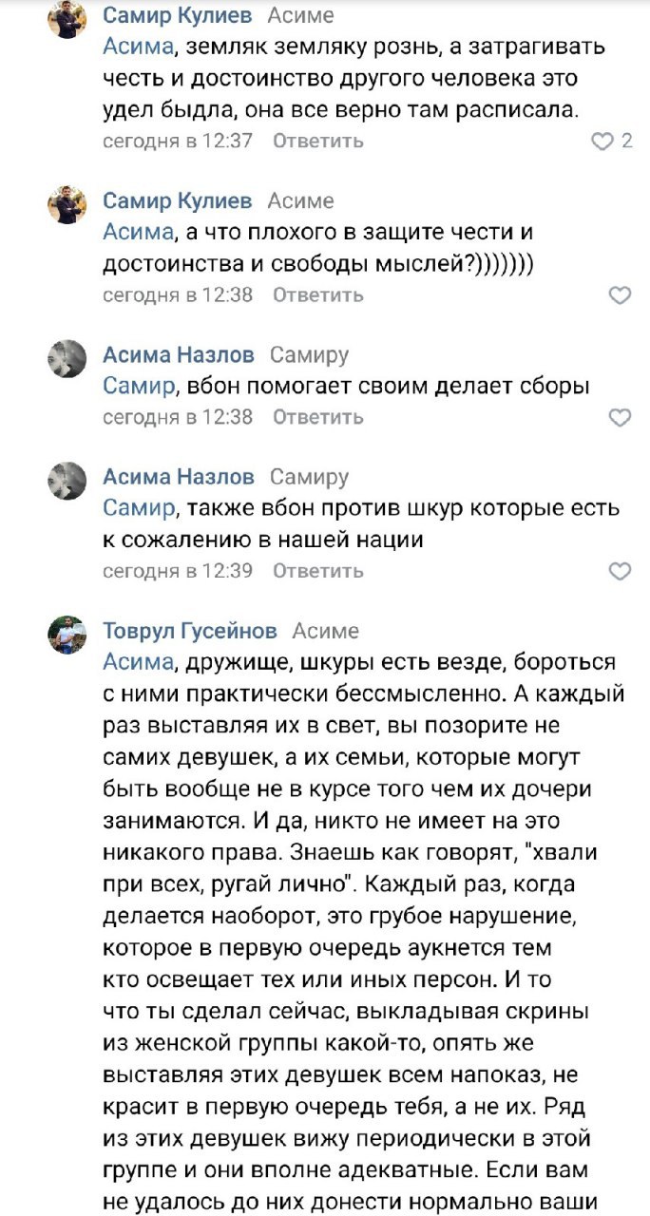Like the comment posted at 12:39

click(620, 571)
